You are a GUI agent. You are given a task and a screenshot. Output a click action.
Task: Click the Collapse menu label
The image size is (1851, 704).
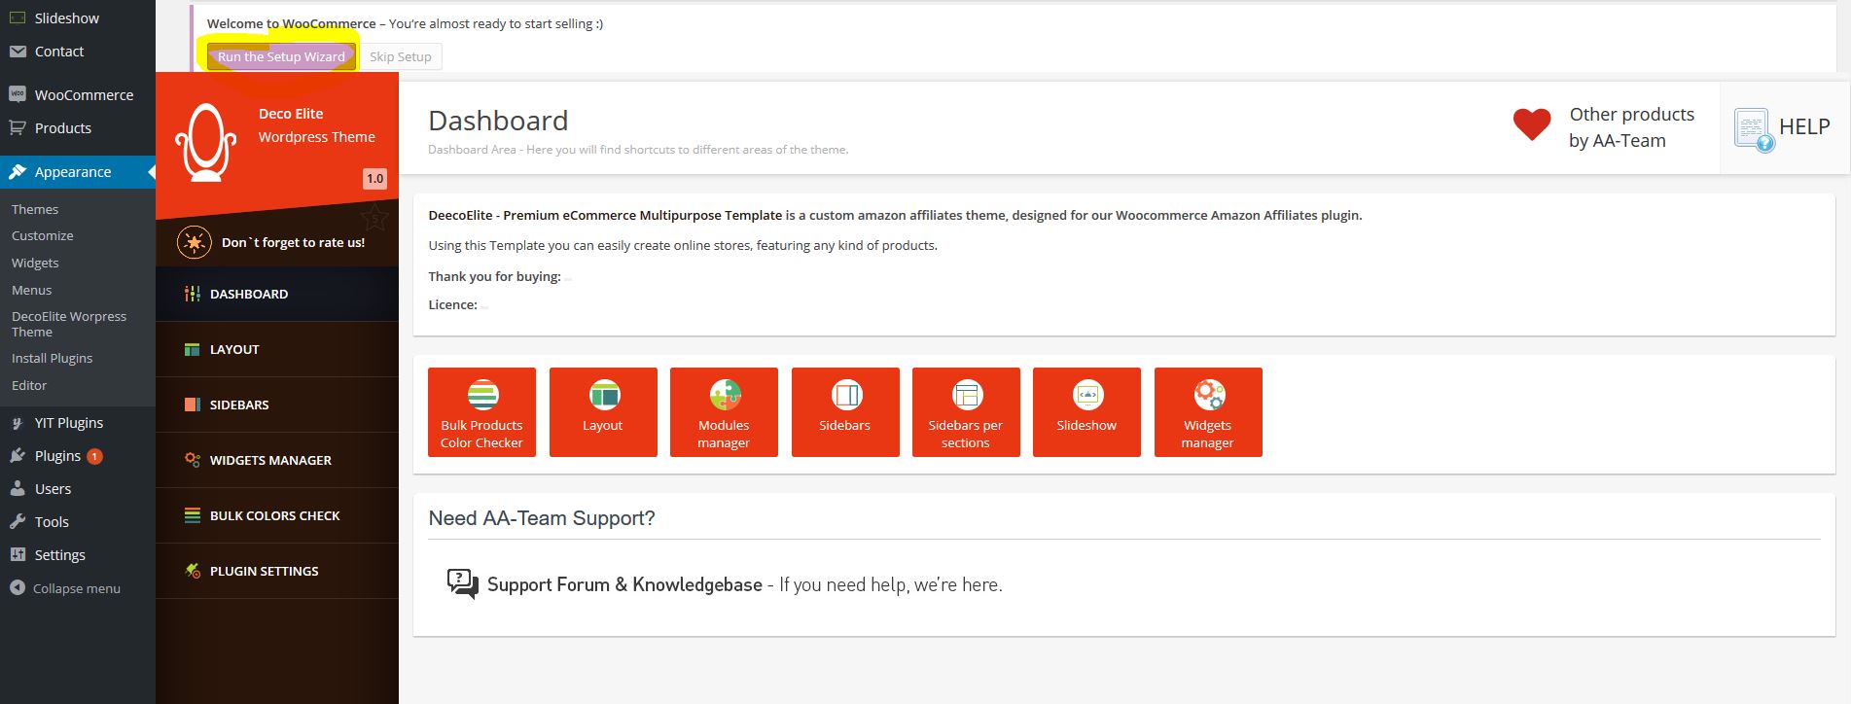77,588
